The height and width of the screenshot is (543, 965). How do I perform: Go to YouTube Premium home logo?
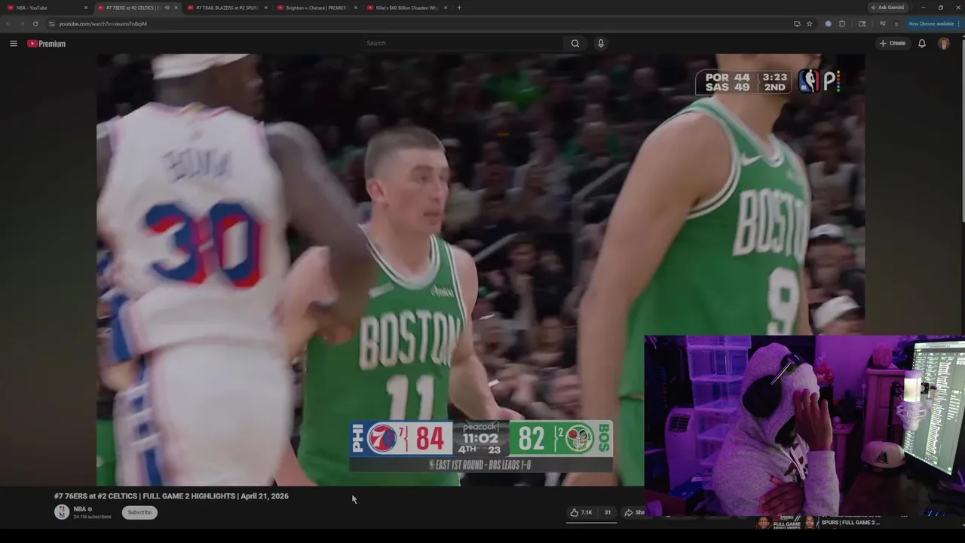(47, 44)
